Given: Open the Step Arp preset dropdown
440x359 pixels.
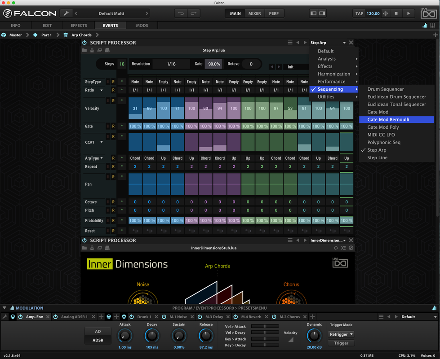Looking at the screenshot, I should click(328, 43).
